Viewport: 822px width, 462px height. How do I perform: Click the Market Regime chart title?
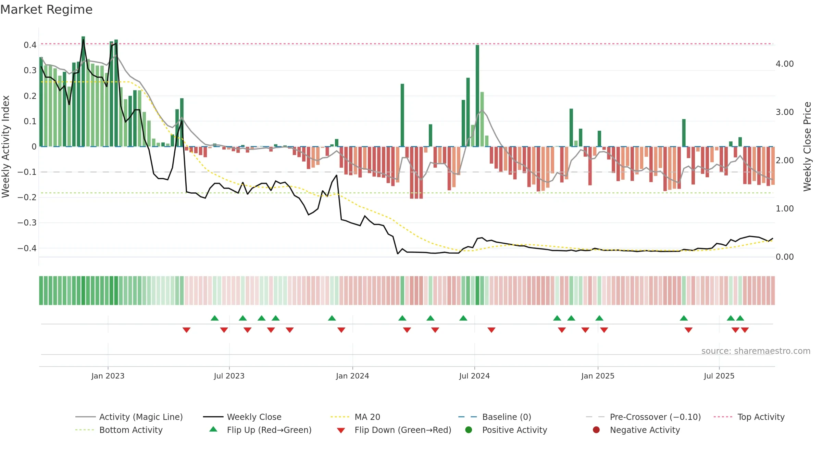click(46, 10)
